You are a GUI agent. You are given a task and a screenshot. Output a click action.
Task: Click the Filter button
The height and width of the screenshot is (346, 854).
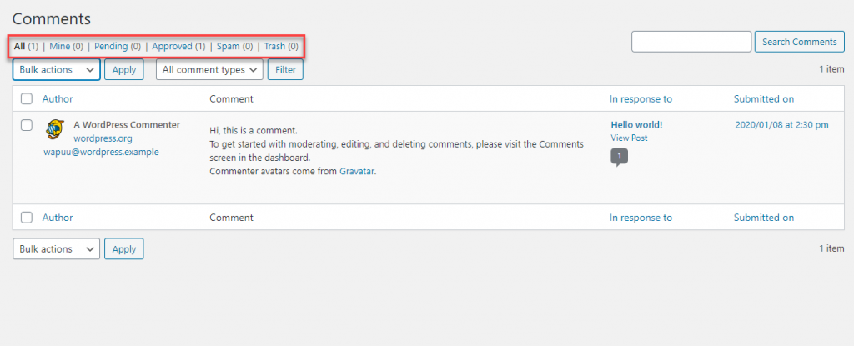coord(285,70)
